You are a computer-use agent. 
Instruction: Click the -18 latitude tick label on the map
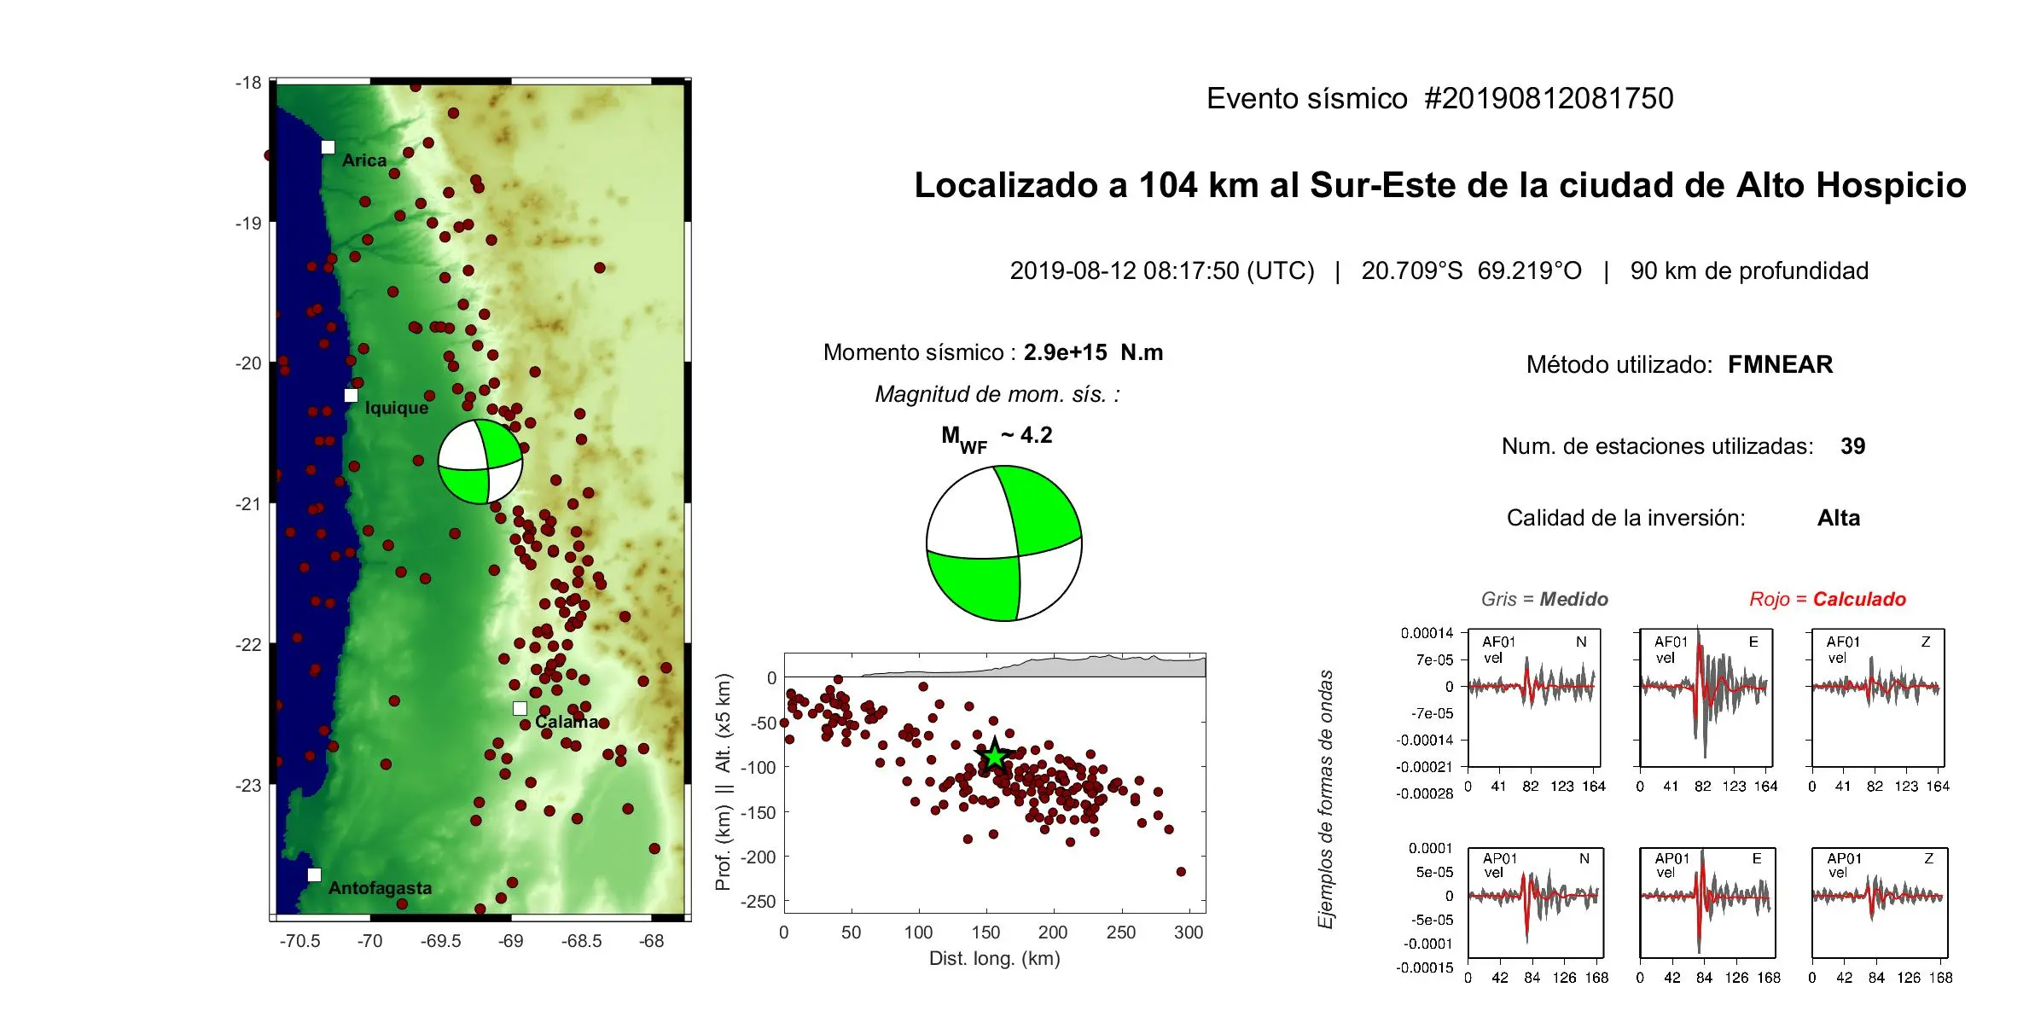click(248, 83)
